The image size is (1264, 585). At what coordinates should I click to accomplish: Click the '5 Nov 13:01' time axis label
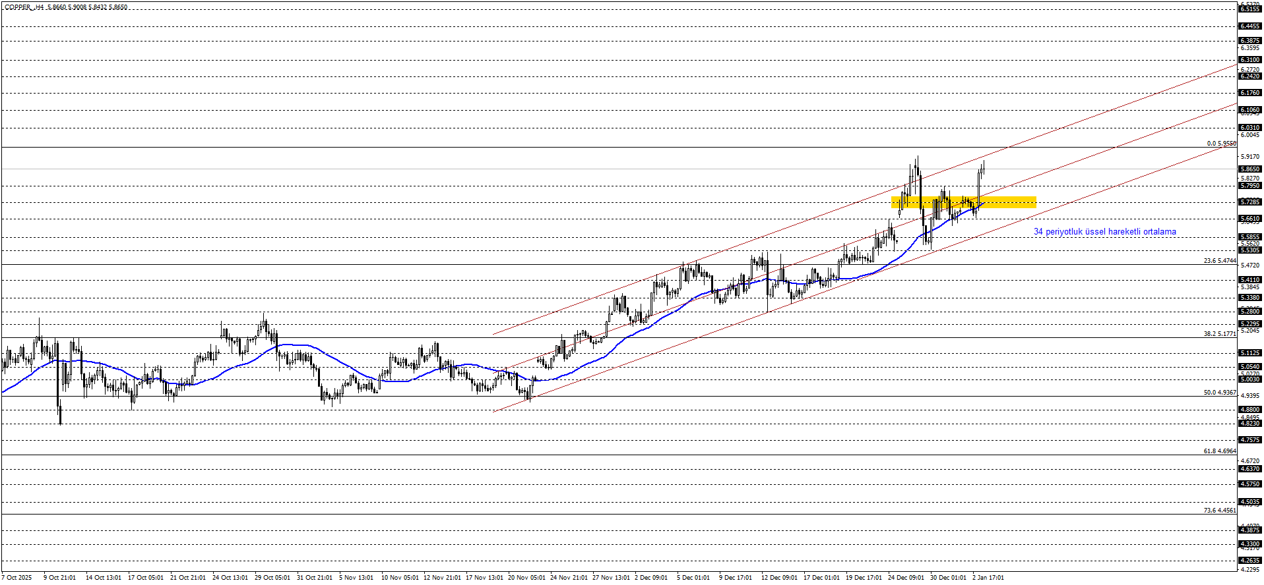pyautogui.click(x=356, y=578)
